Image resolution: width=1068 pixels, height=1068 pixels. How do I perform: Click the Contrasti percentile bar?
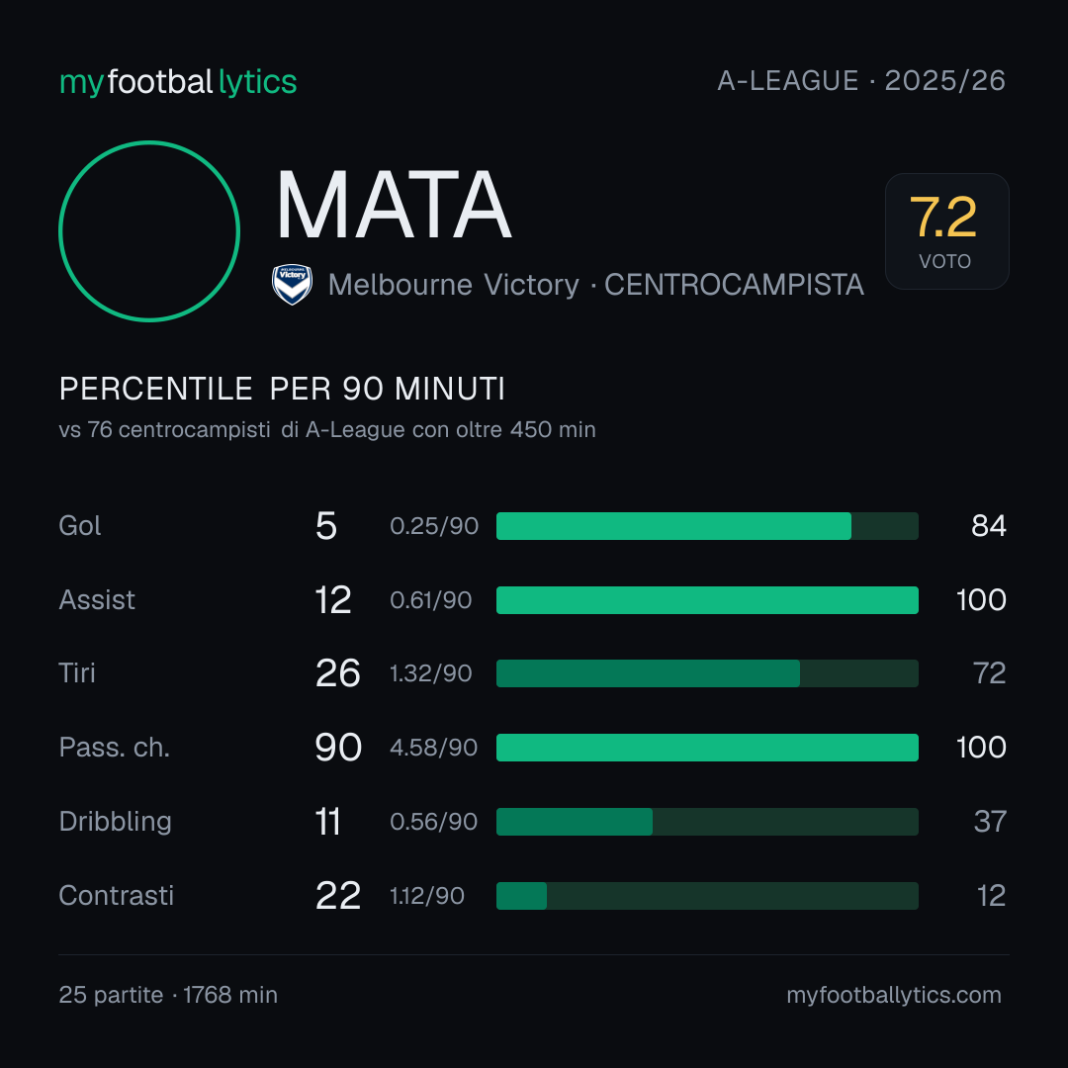(707, 896)
